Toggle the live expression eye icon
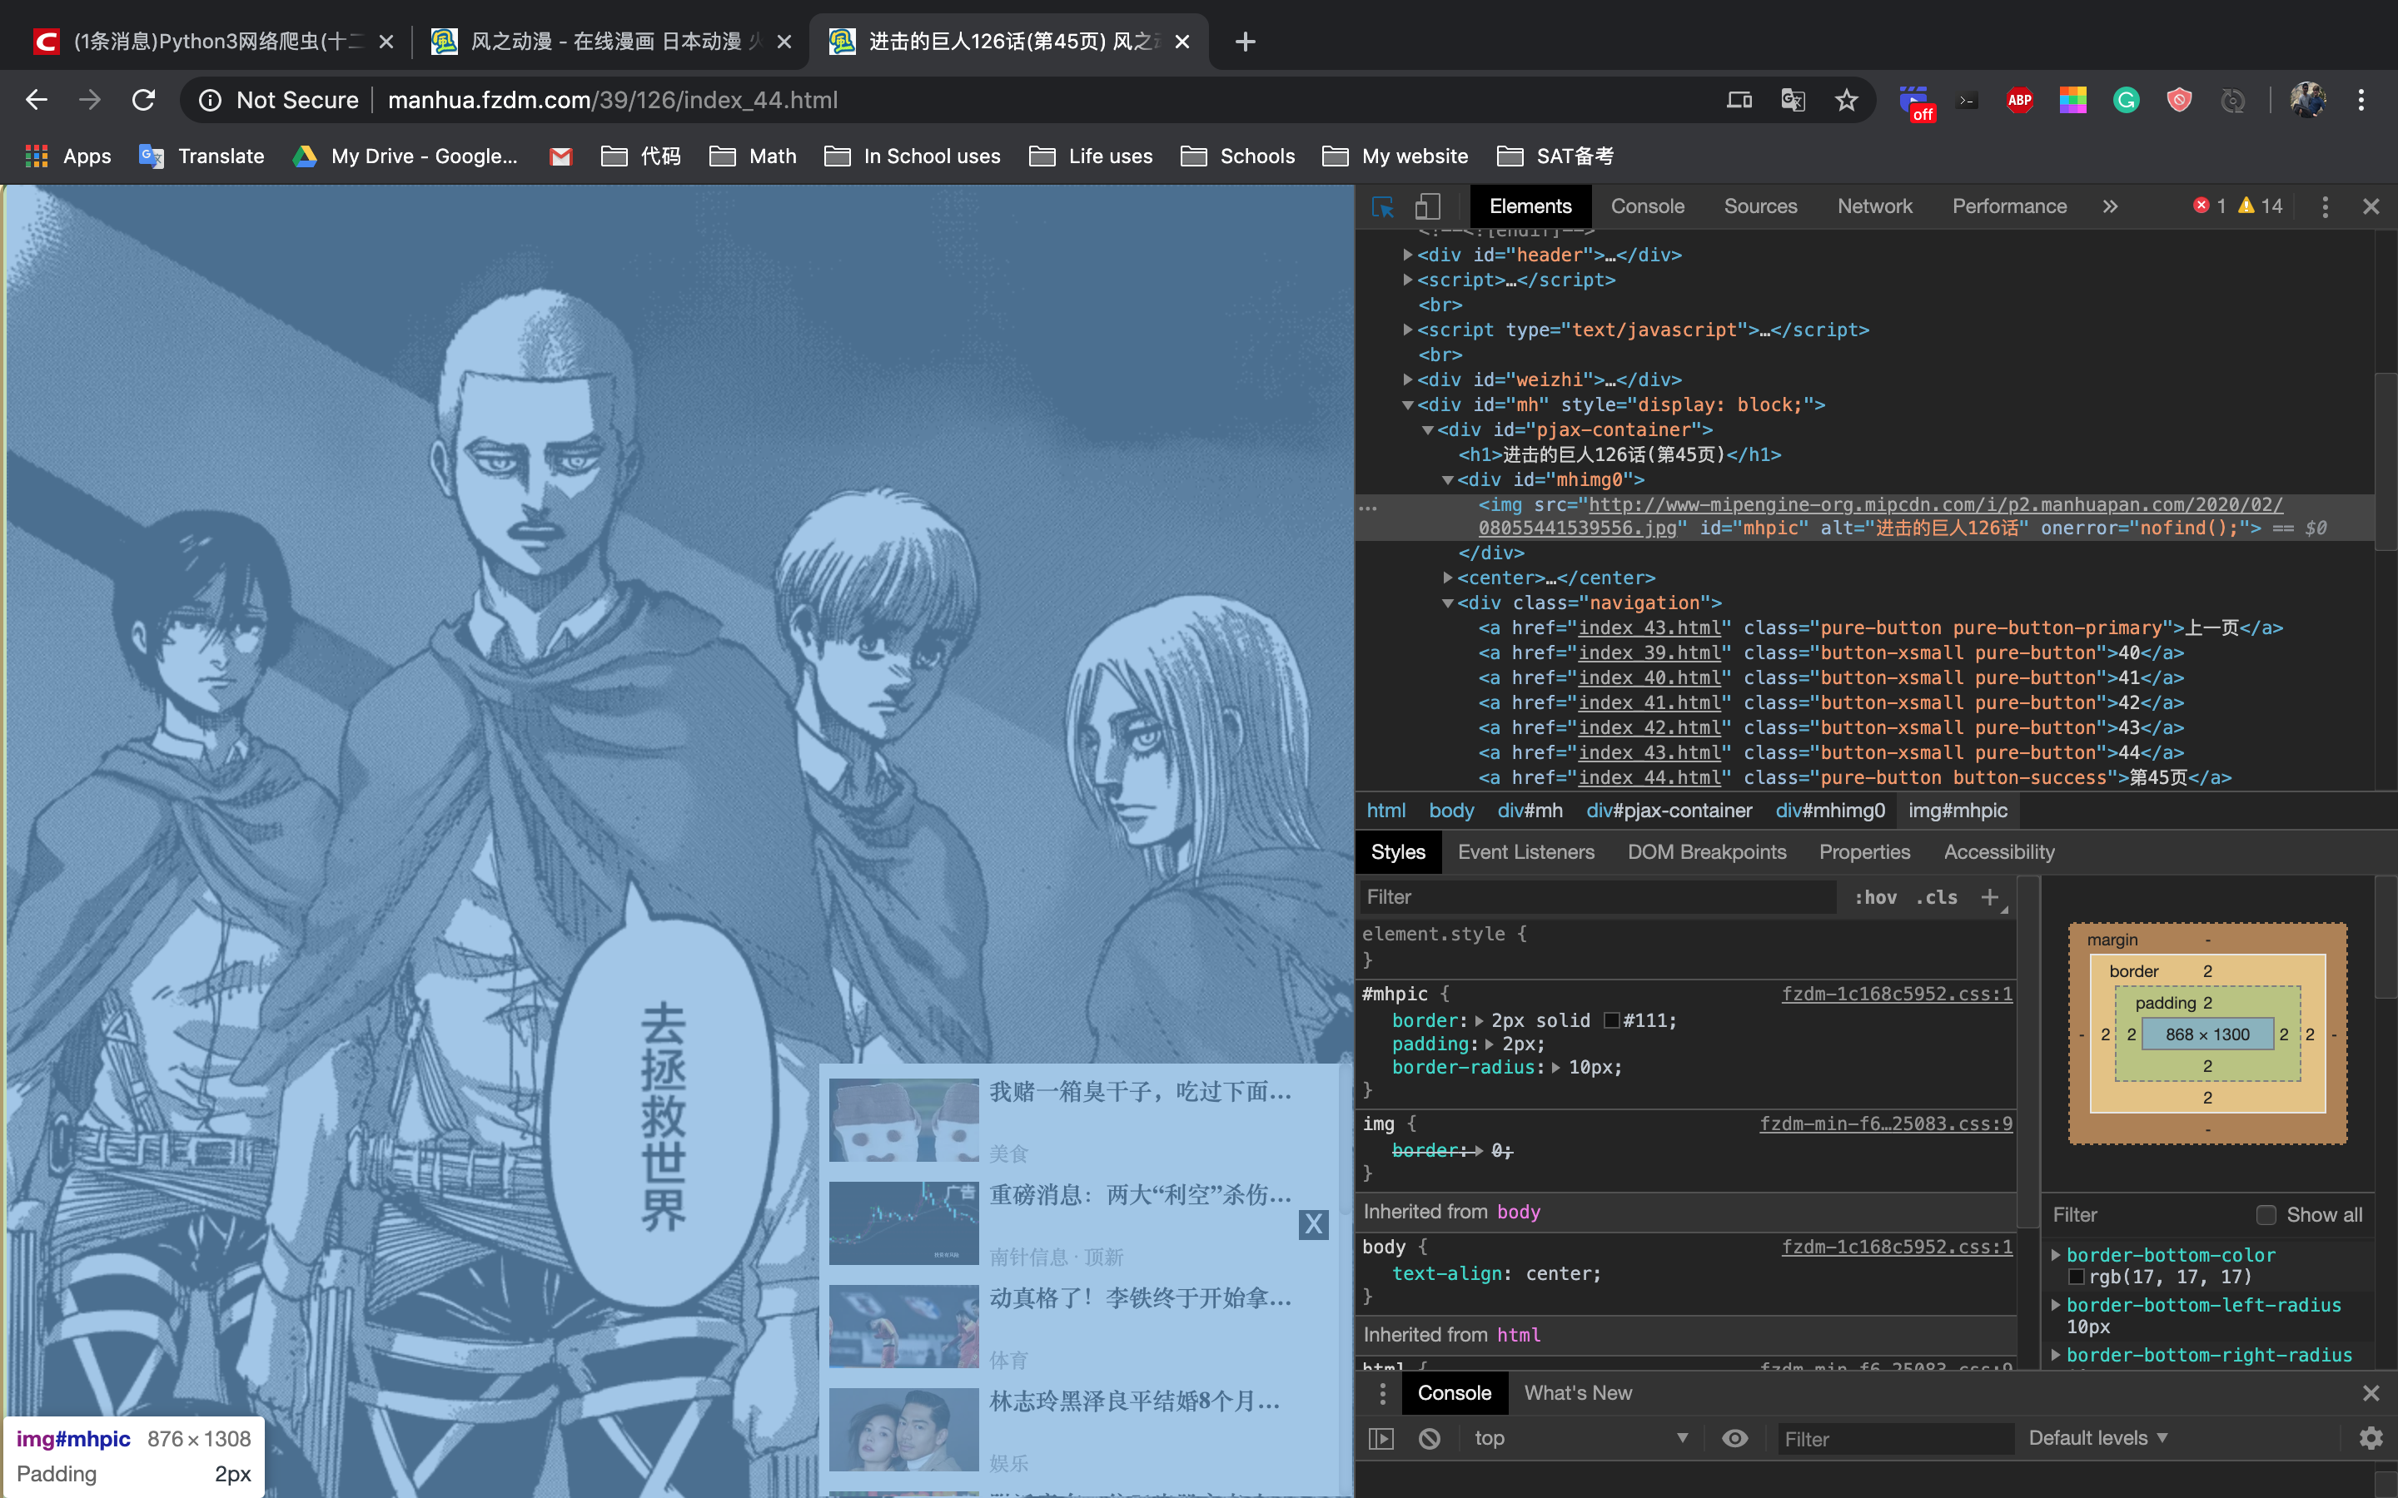Image resolution: width=2398 pixels, height=1498 pixels. (x=1734, y=1439)
